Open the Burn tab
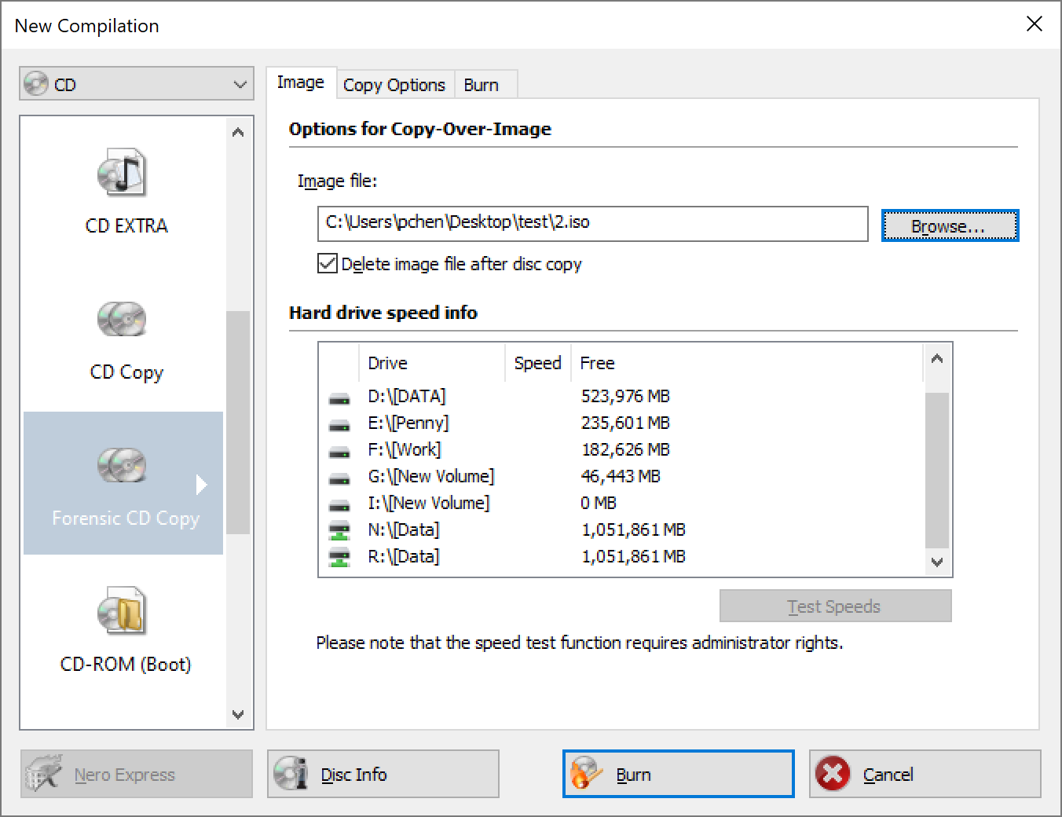Image resolution: width=1062 pixels, height=817 pixels. [481, 85]
